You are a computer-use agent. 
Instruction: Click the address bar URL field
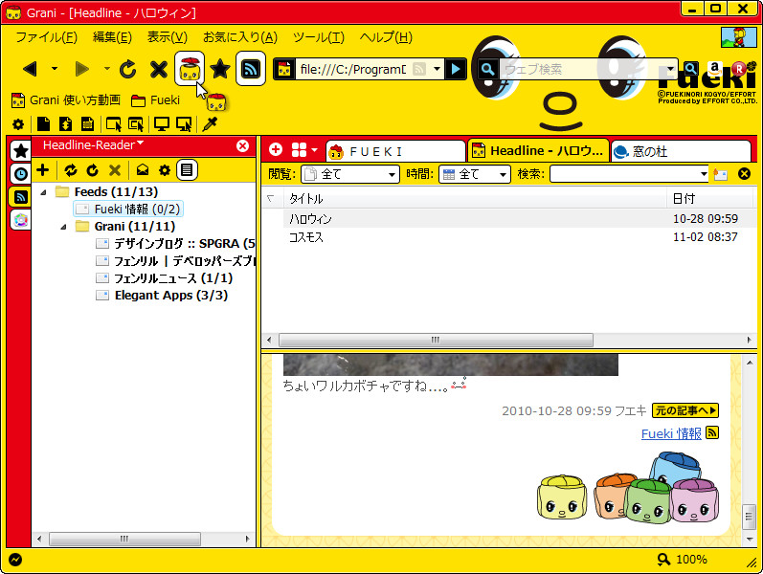pos(352,69)
